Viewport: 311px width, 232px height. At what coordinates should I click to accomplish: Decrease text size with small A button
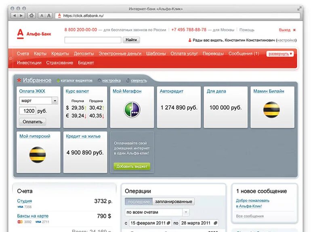(42, 15)
